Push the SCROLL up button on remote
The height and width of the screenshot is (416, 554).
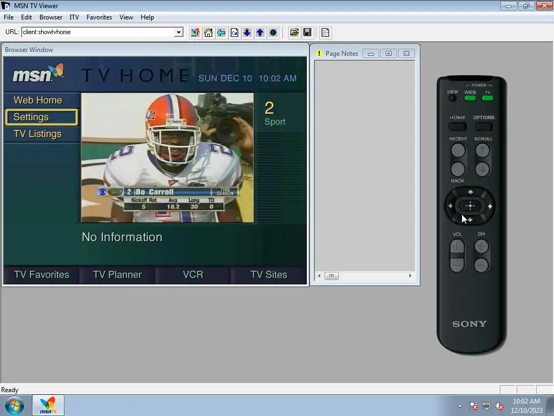pyautogui.click(x=483, y=151)
